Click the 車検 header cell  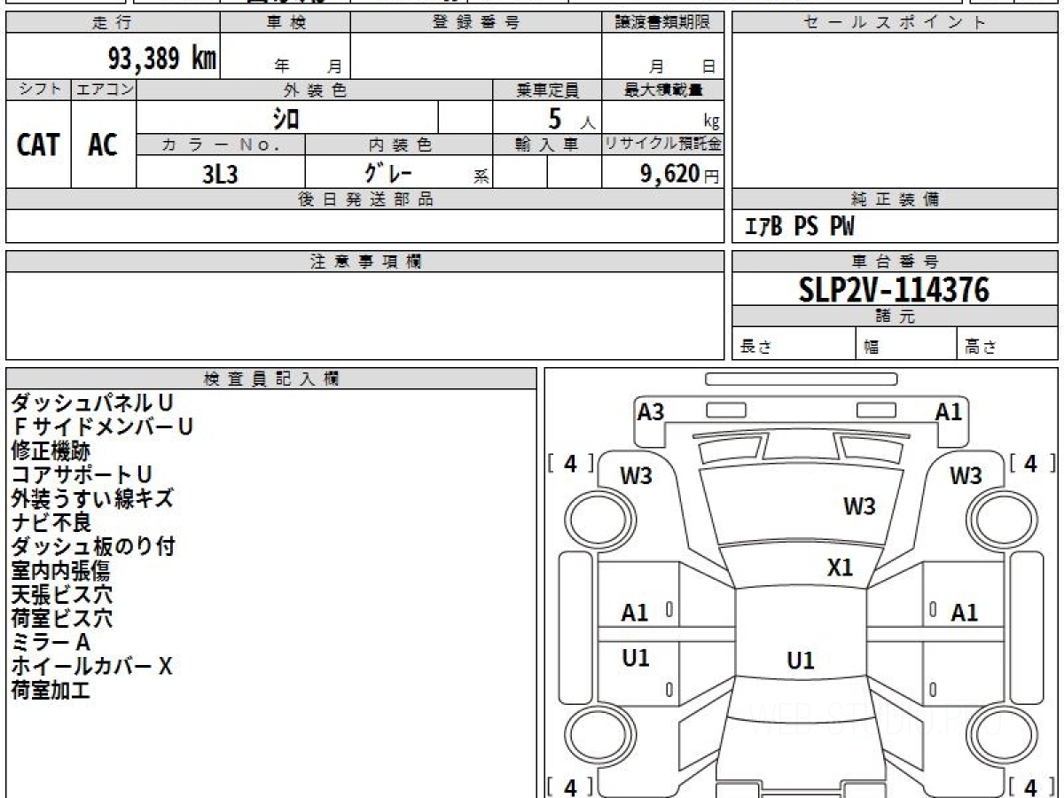pyautogui.click(x=286, y=23)
